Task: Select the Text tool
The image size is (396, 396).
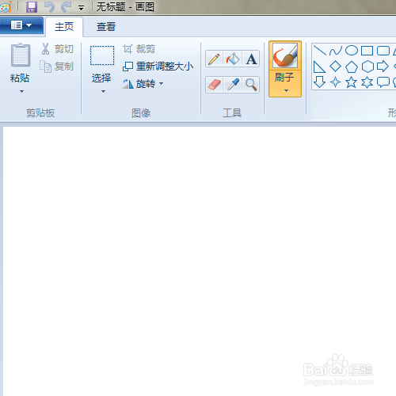Action: [251, 59]
